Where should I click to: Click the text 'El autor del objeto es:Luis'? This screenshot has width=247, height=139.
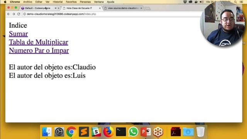[x=47, y=76]
